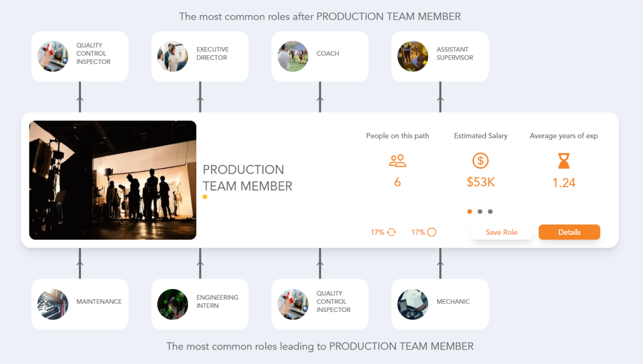Click the Production Team Member photo thumbnail
Viewport: 643px width, 364px height.
pyautogui.click(x=113, y=180)
